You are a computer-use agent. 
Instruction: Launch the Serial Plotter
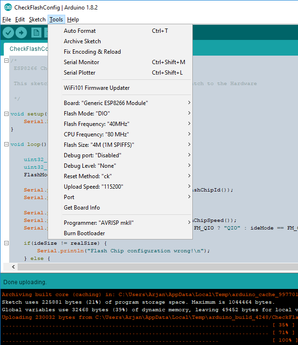click(120, 73)
